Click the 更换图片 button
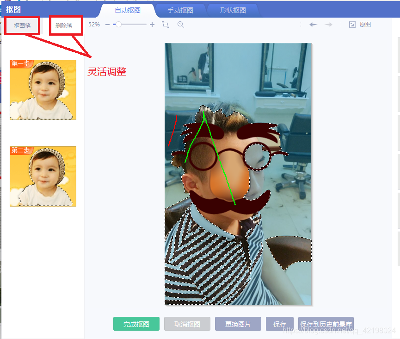400x339 pixels. [x=238, y=324]
